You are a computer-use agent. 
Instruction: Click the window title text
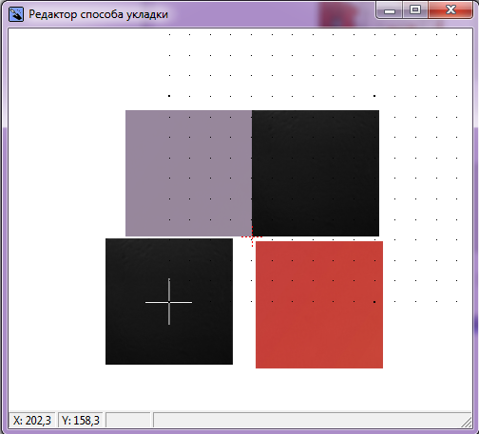(98, 14)
